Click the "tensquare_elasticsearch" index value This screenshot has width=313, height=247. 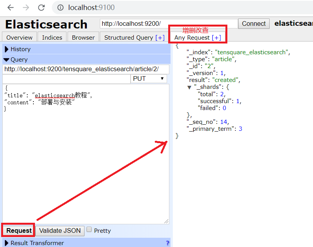pyautogui.click(x=252, y=52)
